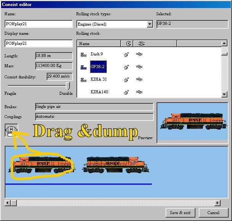232x221 pixels.
Task: Click the rolling stock list scroll down arrow
Action: pos(224,94)
